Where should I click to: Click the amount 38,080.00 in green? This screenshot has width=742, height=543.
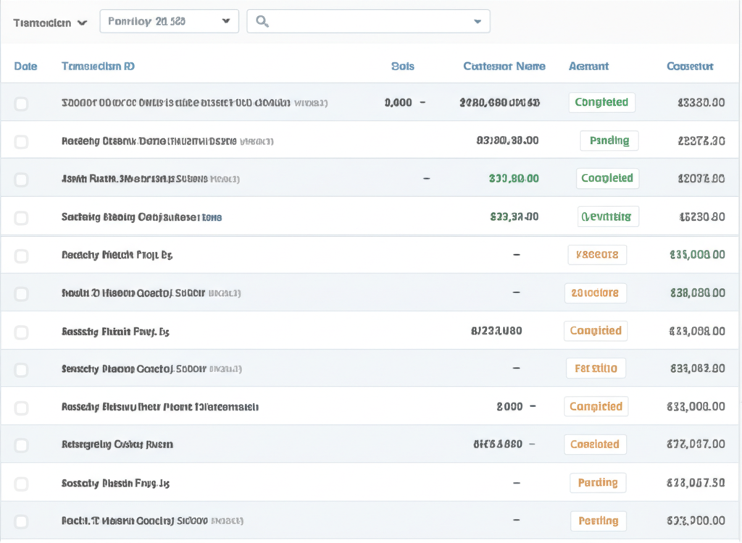click(x=698, y=293)
